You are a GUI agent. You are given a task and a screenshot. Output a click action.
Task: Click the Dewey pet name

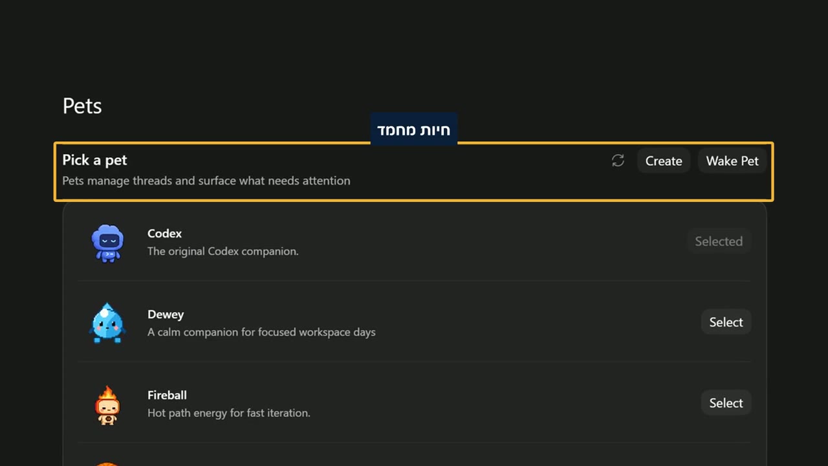166,315
